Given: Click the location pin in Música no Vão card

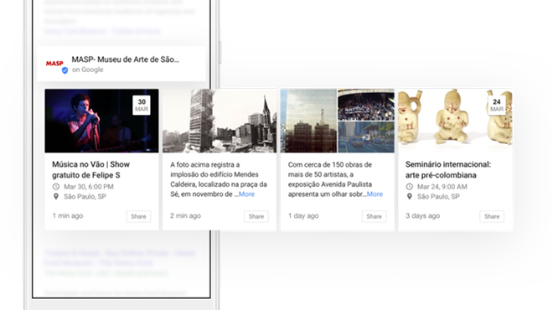Looking at the screenshot, I should point(56,196).
